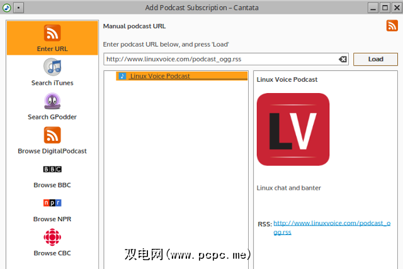Click the 'Linux chat and banter' description
Viewport: 403px width, 269px height.
pos(288,188)
